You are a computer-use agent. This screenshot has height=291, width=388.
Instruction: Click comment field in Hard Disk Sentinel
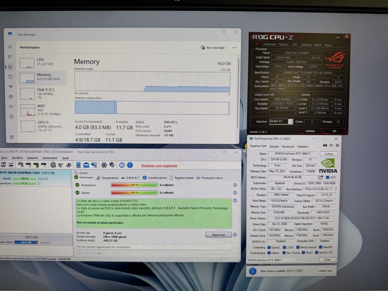click(x=153, y=247)
